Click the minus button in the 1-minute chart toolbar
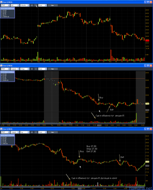 point(36,132)
